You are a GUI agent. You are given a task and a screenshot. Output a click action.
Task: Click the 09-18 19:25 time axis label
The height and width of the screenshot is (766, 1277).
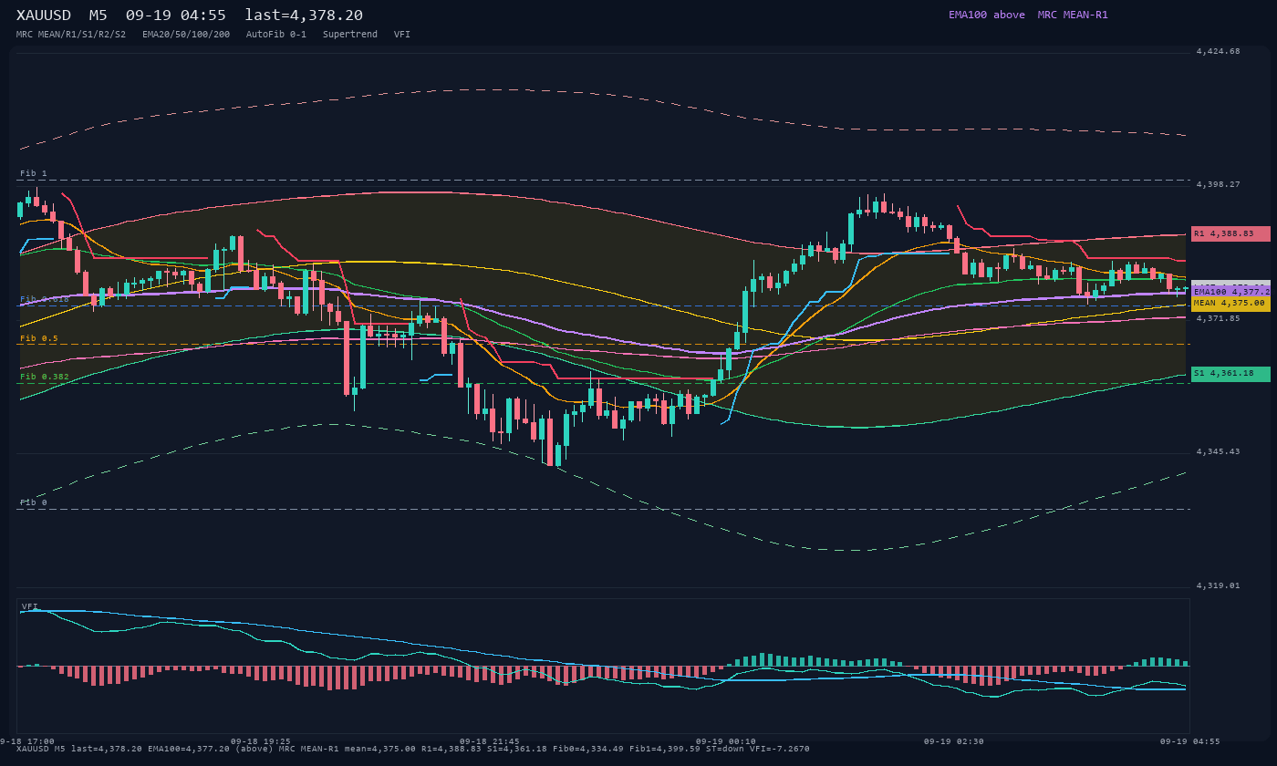point(261,741)
